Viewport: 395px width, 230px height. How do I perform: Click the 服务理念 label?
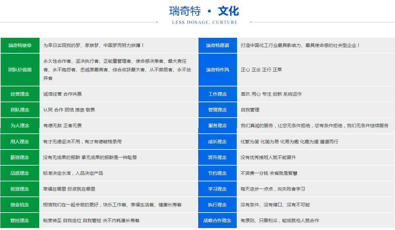(x=218, y=126)
